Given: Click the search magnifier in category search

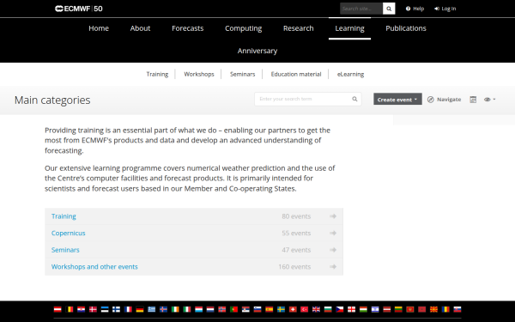Looking at the screenshot, I should point(354,99).
